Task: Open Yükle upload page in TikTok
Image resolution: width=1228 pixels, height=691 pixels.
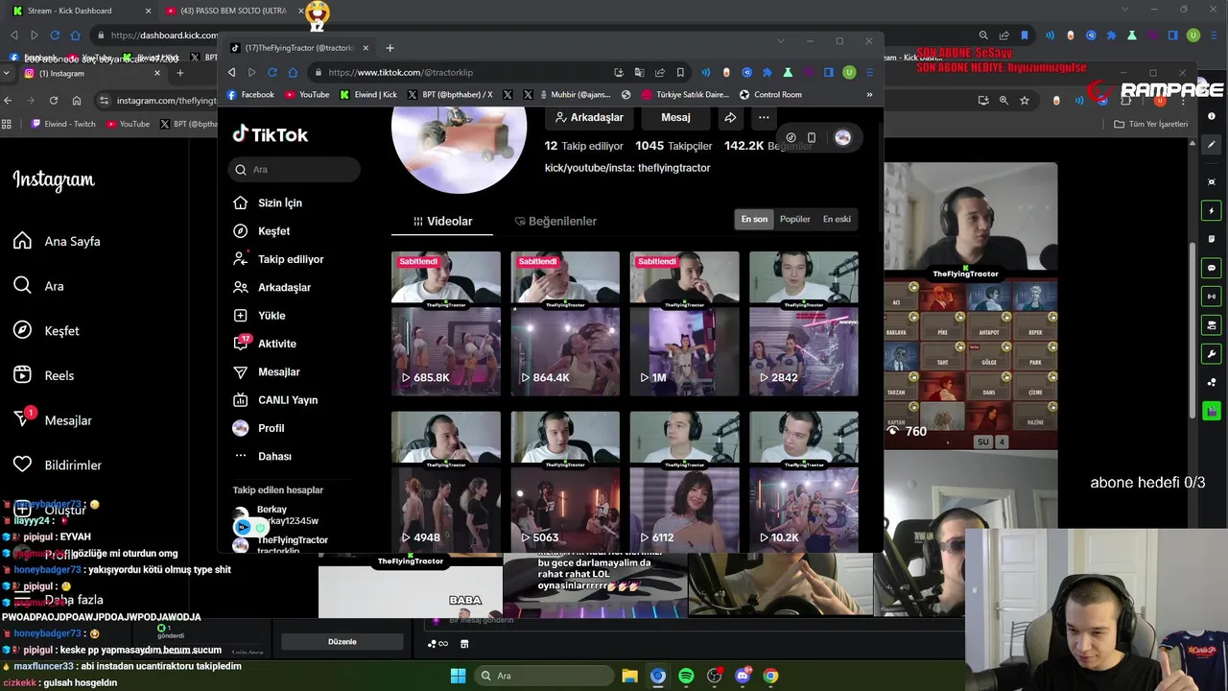Action: (259, 316)
